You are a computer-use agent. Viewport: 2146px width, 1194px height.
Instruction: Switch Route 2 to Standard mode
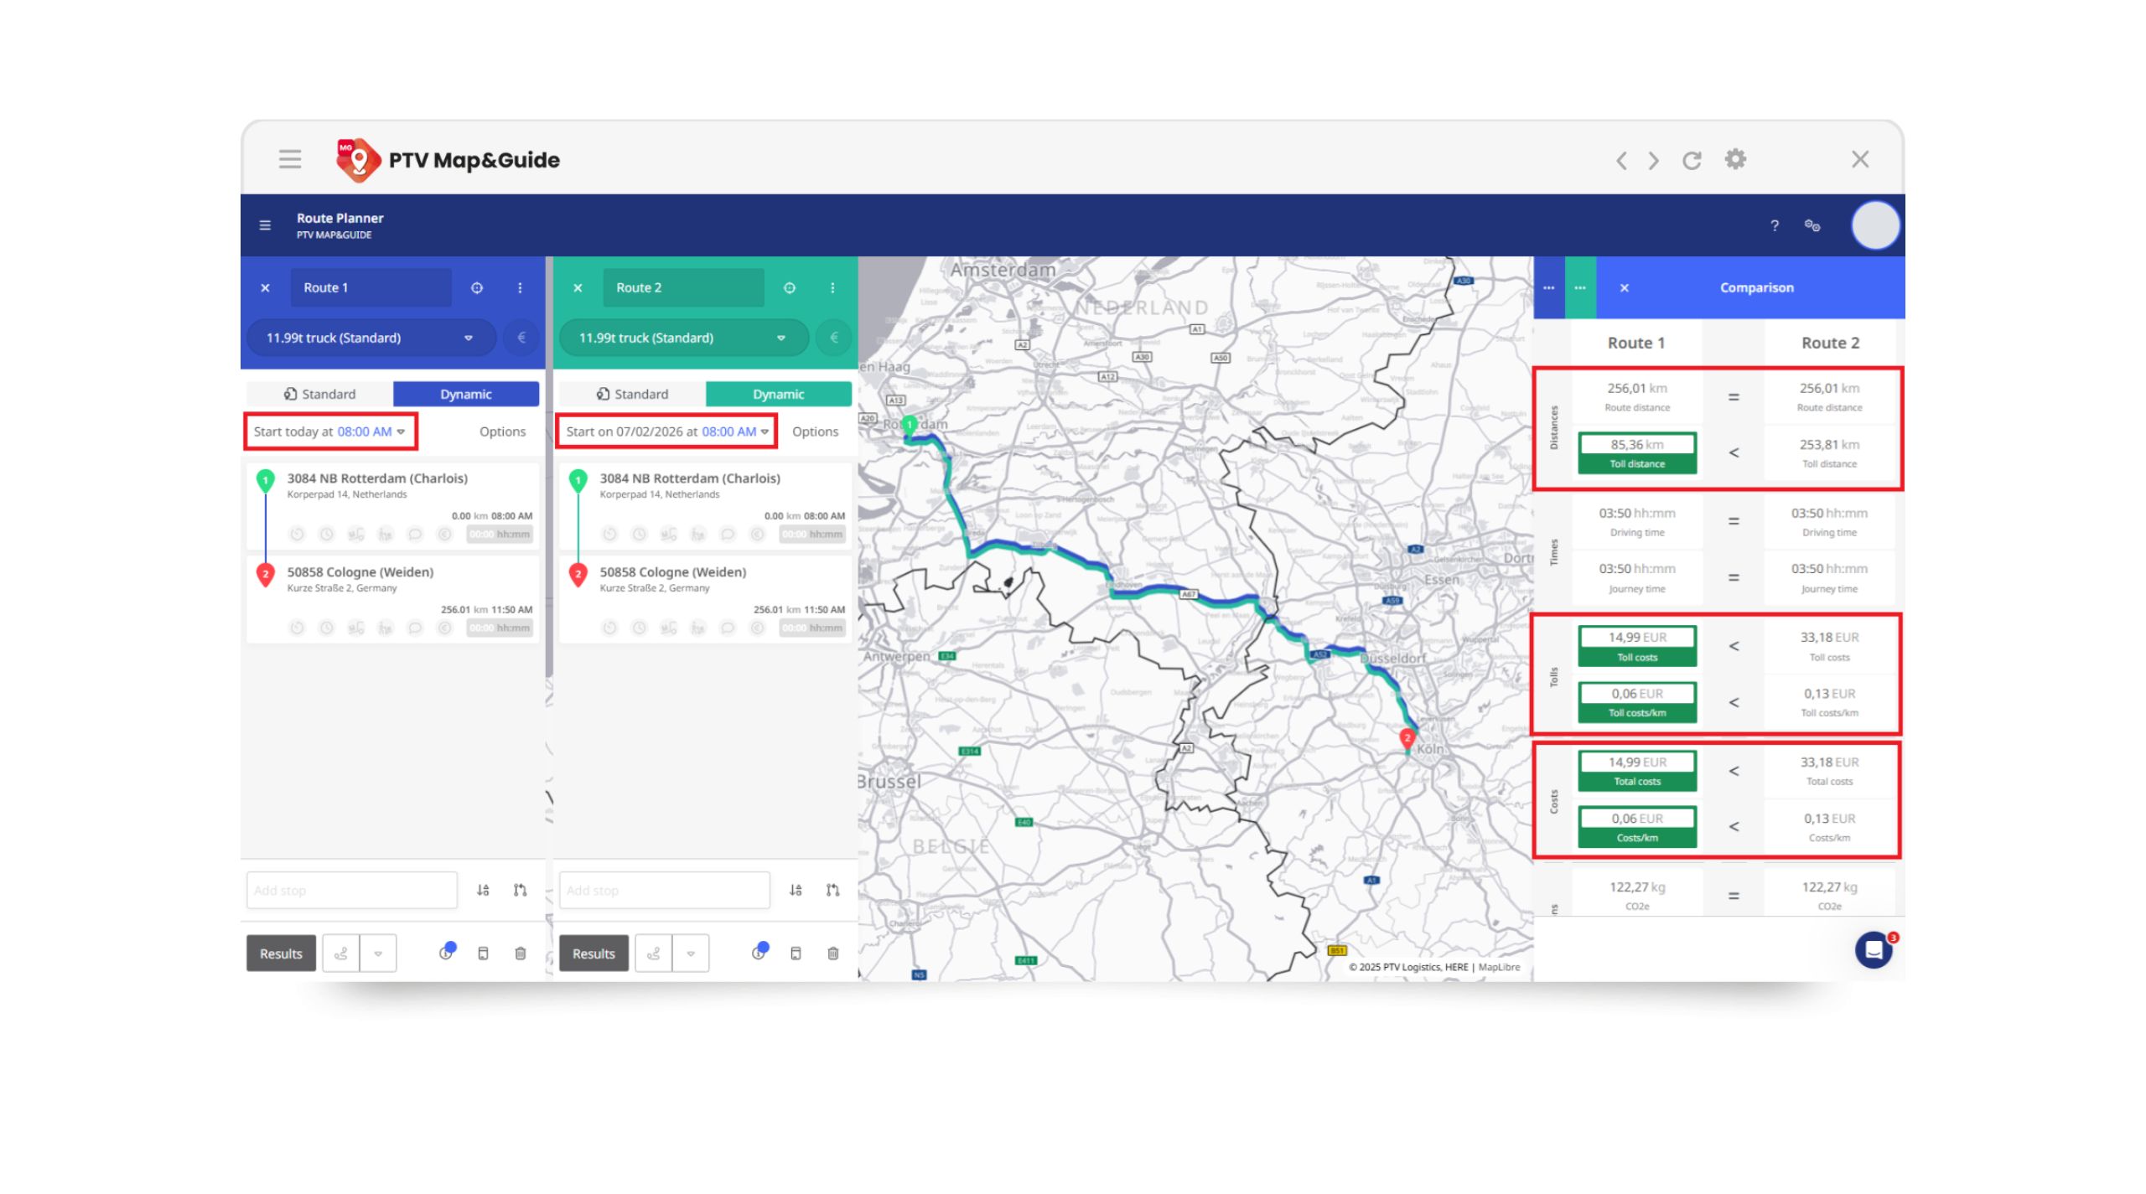632,394
